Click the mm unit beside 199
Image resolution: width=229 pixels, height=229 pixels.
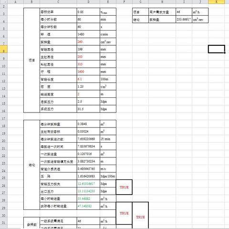click(x=108, y=49)
